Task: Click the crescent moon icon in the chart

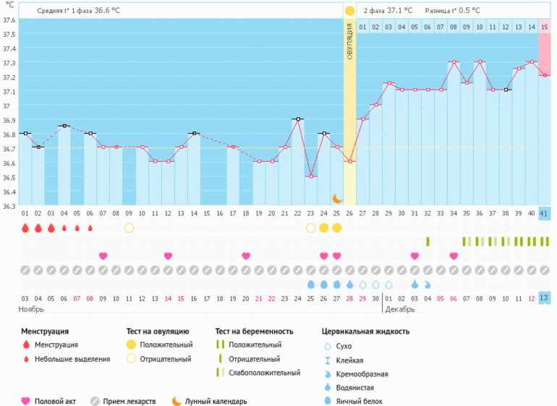Action: (337, 198)
